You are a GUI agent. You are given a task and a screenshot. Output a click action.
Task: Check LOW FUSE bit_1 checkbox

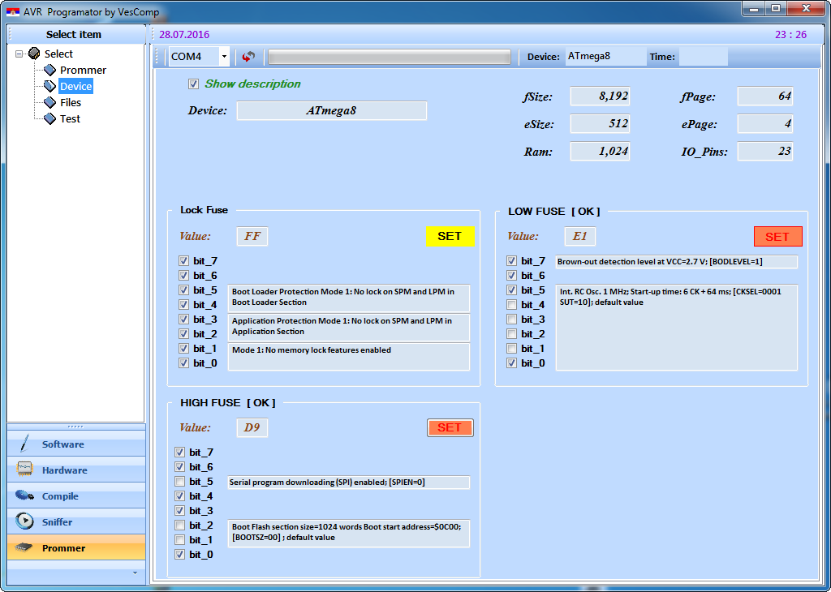511,349
